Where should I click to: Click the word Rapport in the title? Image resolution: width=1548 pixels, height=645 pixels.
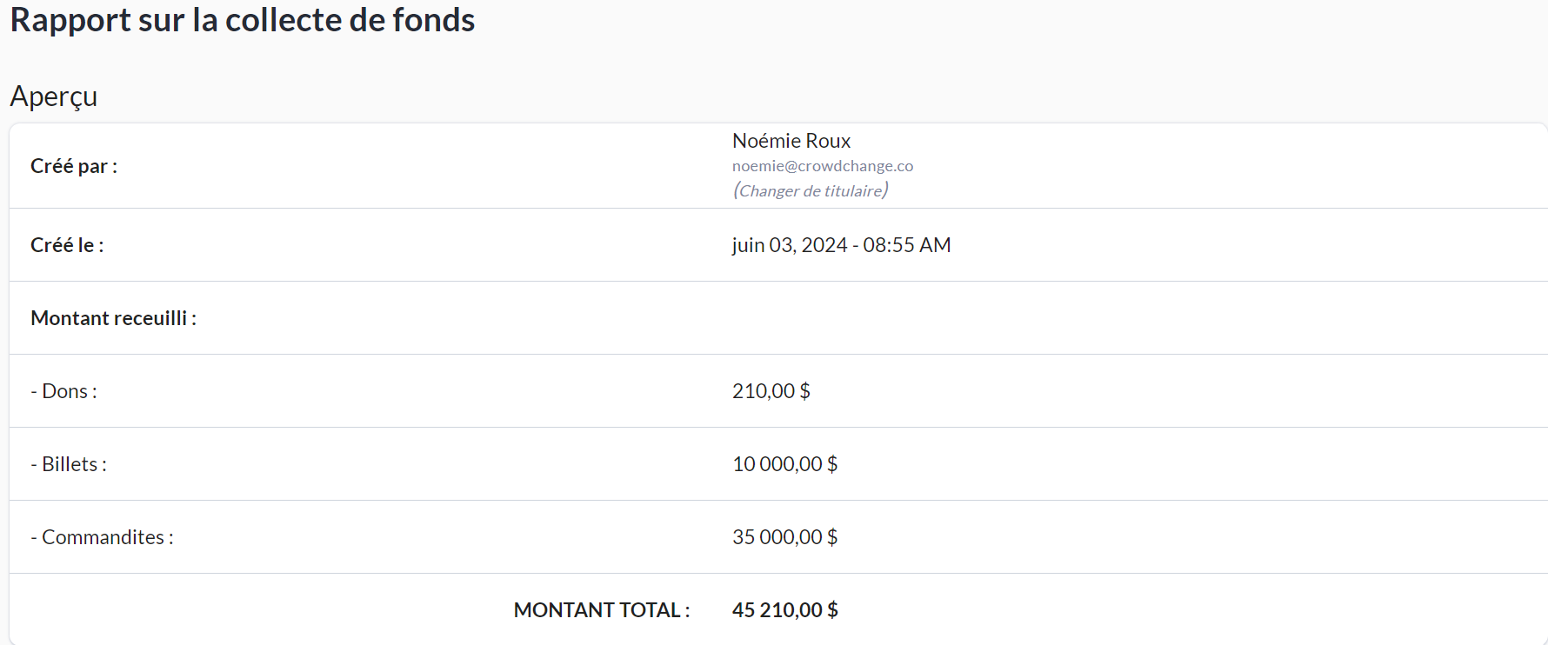pyautogui.click(x=71, y=20)
